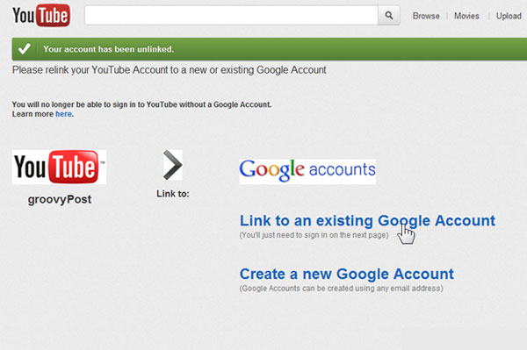Click 'You will no longer be able' notice
527x350 pixels.
pyautogui.click(x=141, y=104)
